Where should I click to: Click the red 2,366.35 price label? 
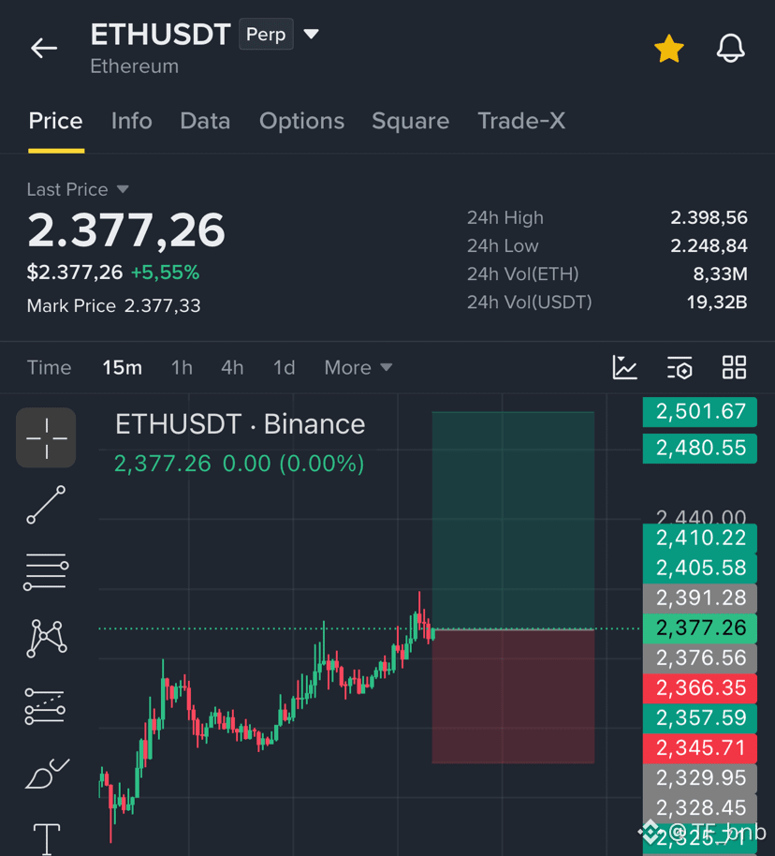700,688
